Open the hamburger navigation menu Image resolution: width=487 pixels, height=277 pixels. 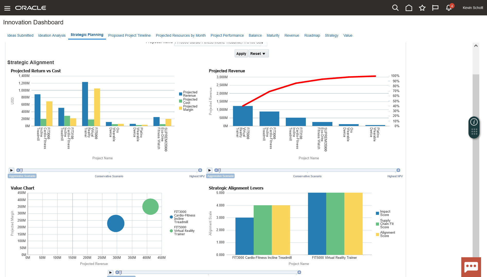click(7, 8)
